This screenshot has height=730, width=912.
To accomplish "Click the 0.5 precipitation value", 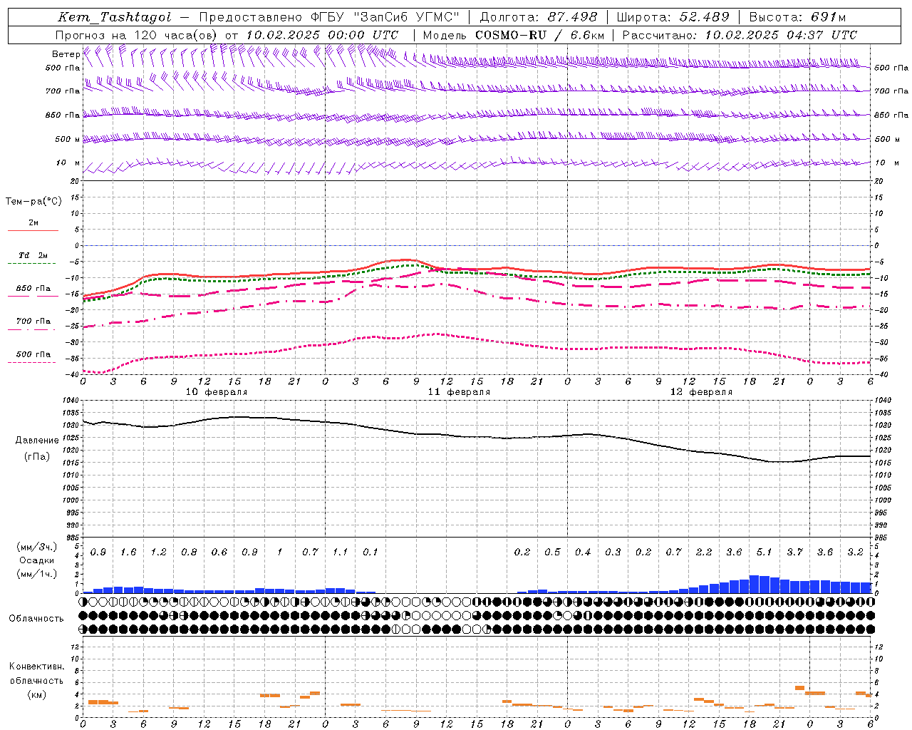I will pos(552,552).
